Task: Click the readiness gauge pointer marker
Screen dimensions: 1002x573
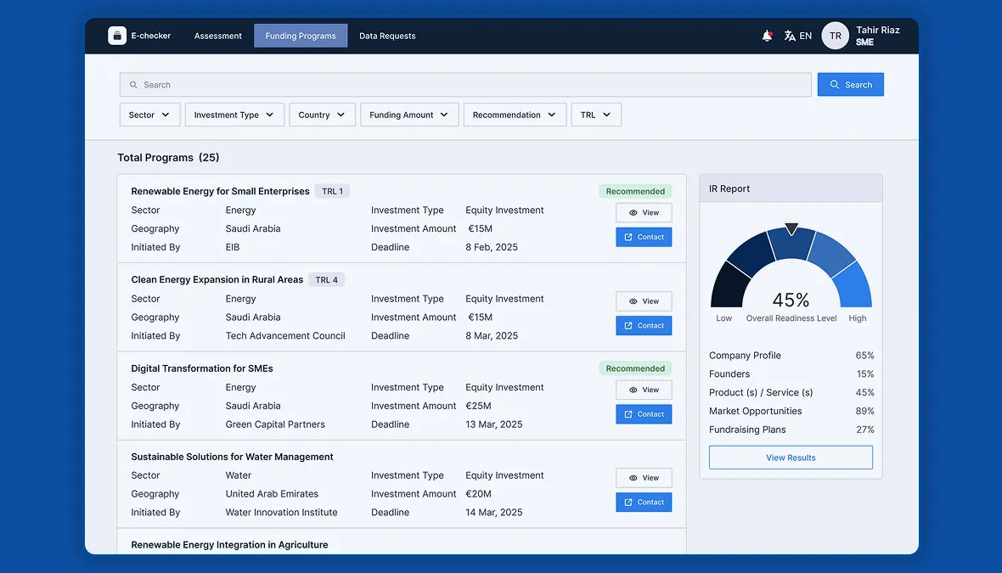Action: pos(791,228)
